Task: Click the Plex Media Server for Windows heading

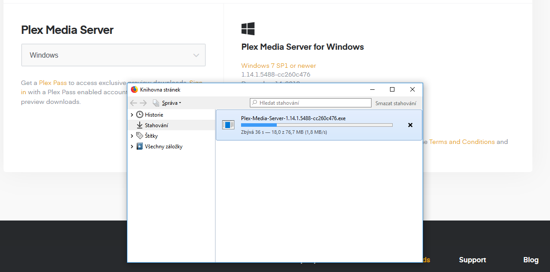Action: click(303, 47)
